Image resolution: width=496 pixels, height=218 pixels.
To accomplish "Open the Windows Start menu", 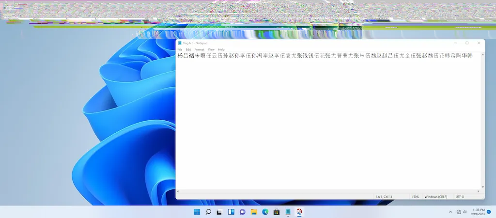I will pos(197,212).
